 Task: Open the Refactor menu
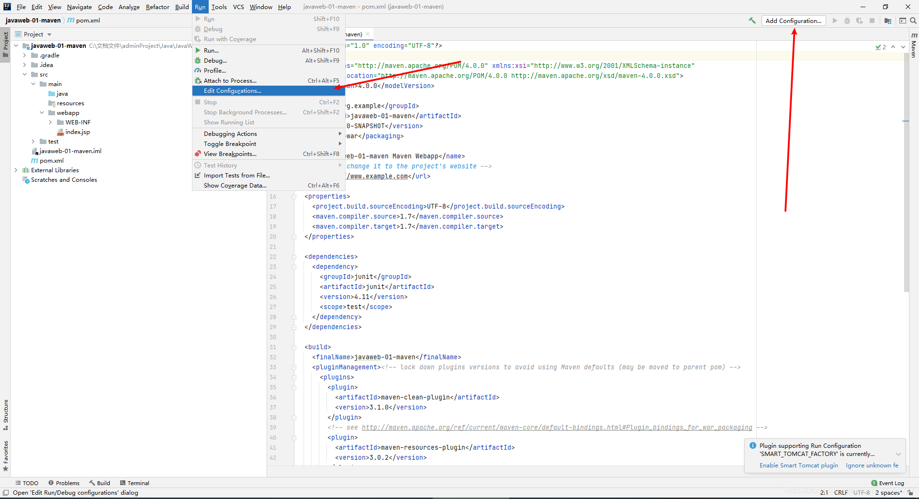pos(157,7)
